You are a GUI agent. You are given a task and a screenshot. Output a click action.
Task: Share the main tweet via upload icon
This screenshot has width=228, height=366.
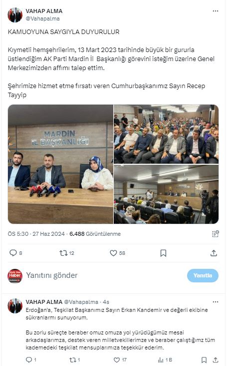point(214,253)
